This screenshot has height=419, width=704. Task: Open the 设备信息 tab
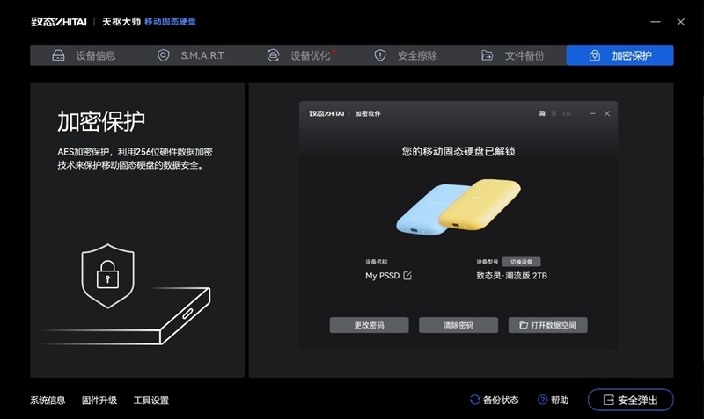pos(84,55)
